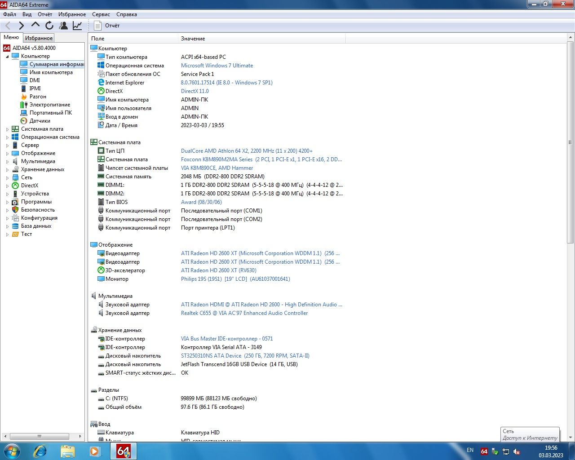575x460 pixels.
Task: Open the Сервис menu
Action: tap(101, 14)
